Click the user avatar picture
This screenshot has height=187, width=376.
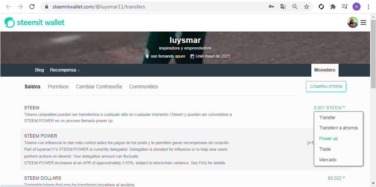pyautogui.click(x=353, y=22)
